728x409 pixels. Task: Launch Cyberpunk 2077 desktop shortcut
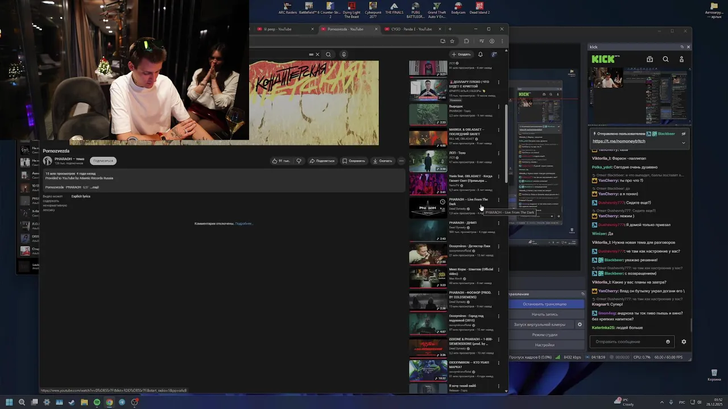click(373, 9)
